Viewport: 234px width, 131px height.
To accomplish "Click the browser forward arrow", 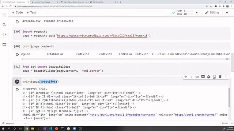I will coord(7,6).
